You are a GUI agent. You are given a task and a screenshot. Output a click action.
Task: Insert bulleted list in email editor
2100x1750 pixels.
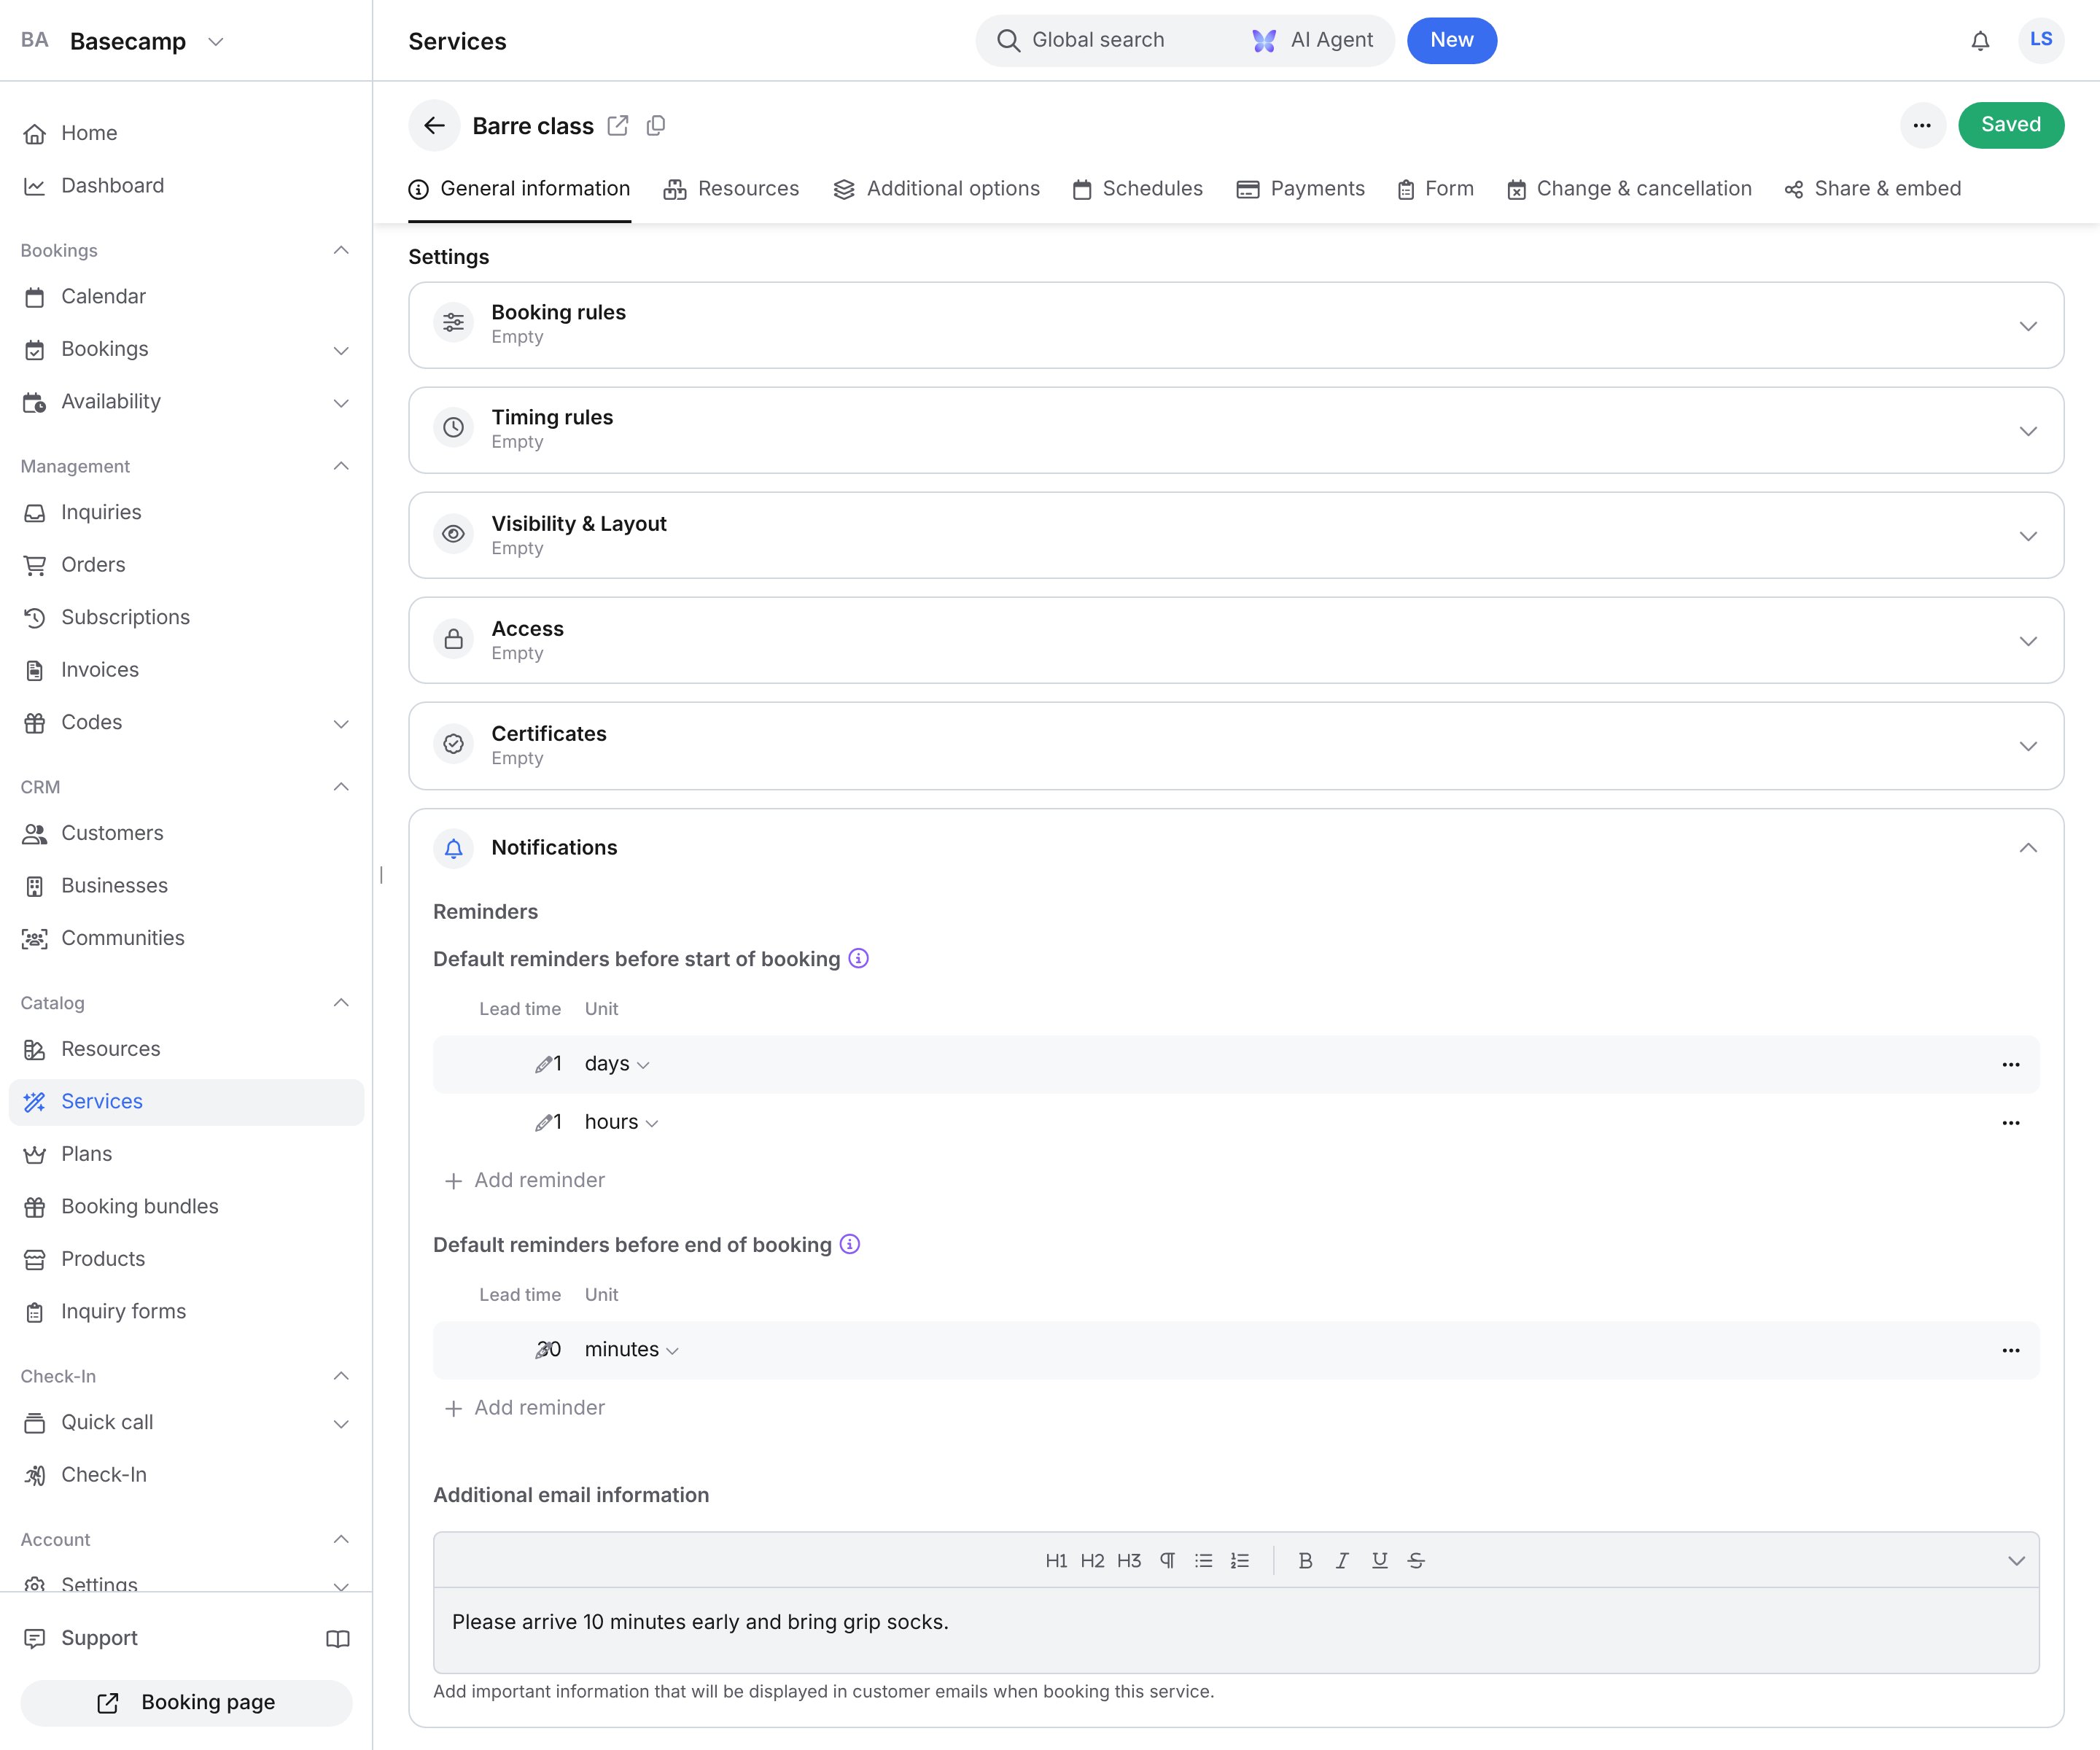[x=1203, y=1560]
